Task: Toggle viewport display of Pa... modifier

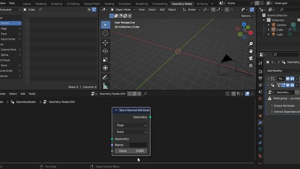Action: coord(287,78)
